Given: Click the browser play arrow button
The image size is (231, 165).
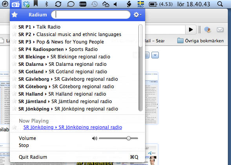Looking at the screenshot, I should click(191, 29).
